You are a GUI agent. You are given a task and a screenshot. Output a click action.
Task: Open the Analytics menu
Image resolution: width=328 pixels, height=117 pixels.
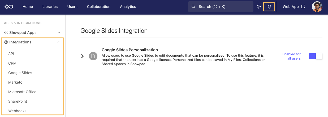(x=128, y=7)
